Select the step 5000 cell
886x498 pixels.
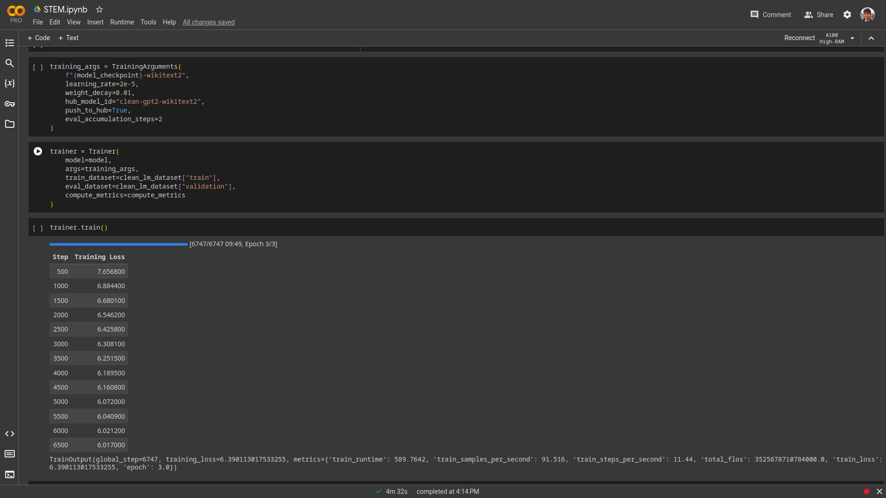(60, 402)
